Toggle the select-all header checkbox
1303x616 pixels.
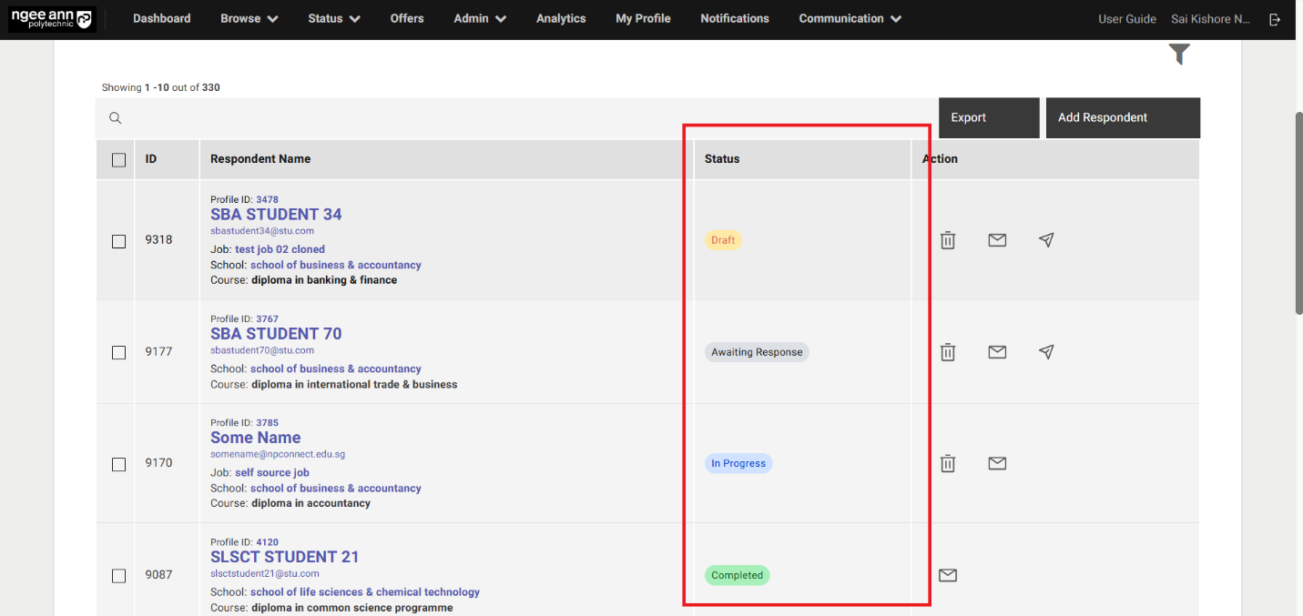pyautogui.click(x=118, y=160)
